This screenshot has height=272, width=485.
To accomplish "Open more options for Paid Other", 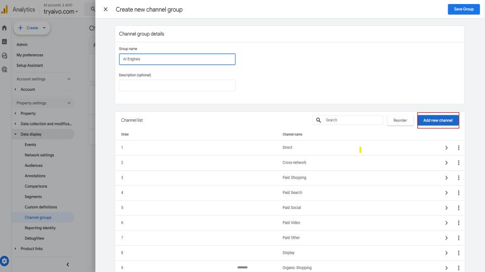I will 458,238.
